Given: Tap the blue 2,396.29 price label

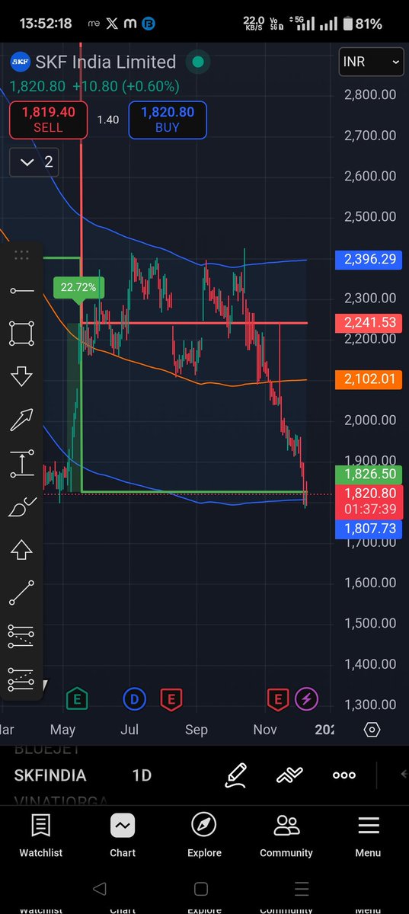Looking at the screenshot, I should [367, 260].
